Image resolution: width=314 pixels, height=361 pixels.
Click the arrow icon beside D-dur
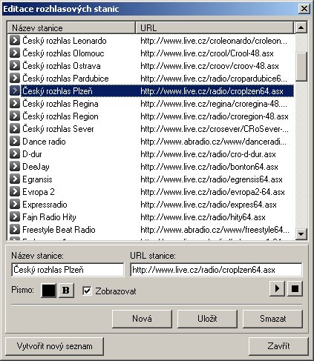15,153
